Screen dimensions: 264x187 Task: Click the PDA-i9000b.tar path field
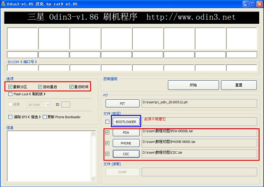(x=199, y=133)
